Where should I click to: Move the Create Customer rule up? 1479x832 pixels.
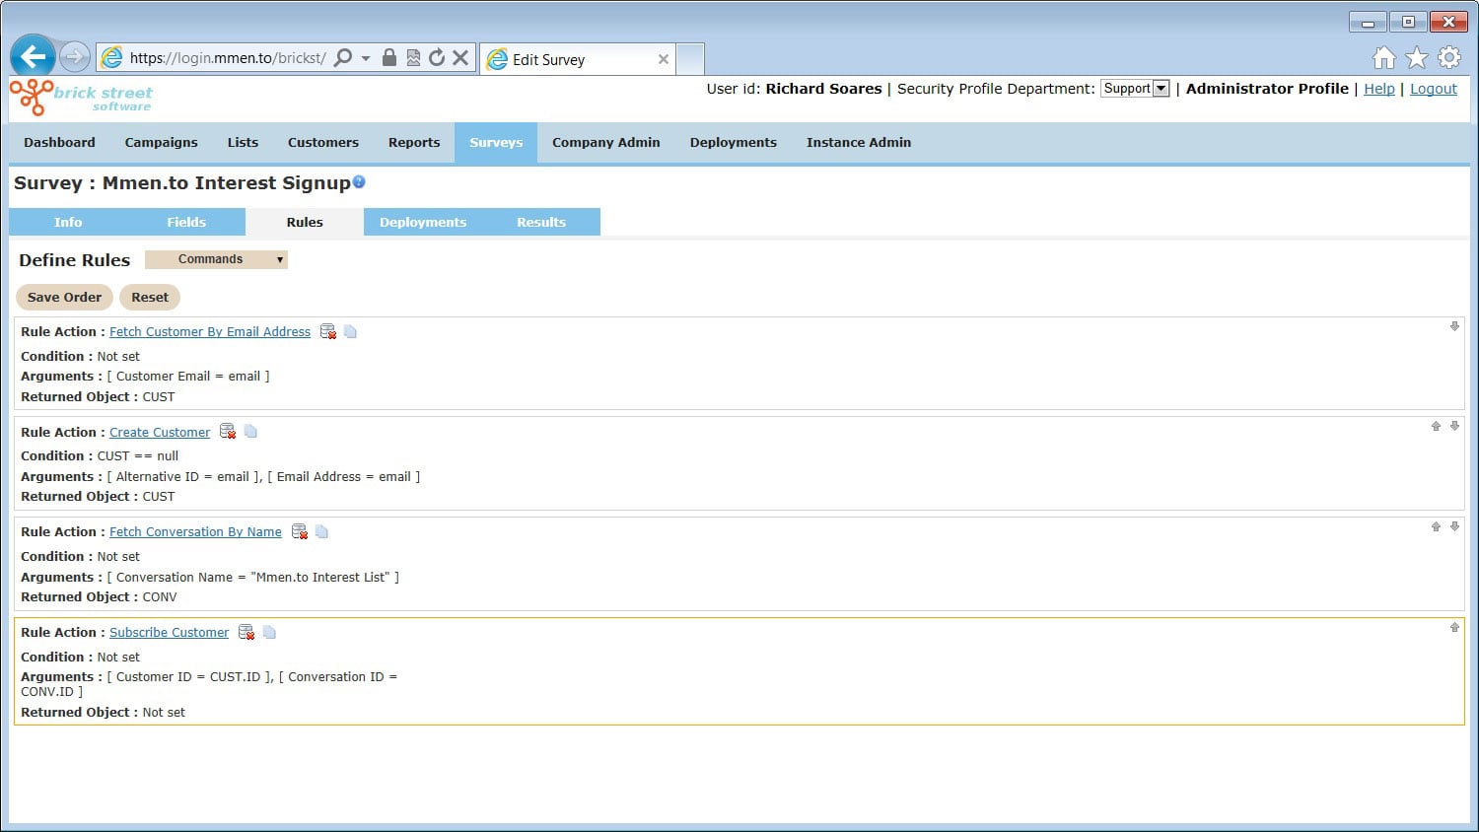[1436, 427]
